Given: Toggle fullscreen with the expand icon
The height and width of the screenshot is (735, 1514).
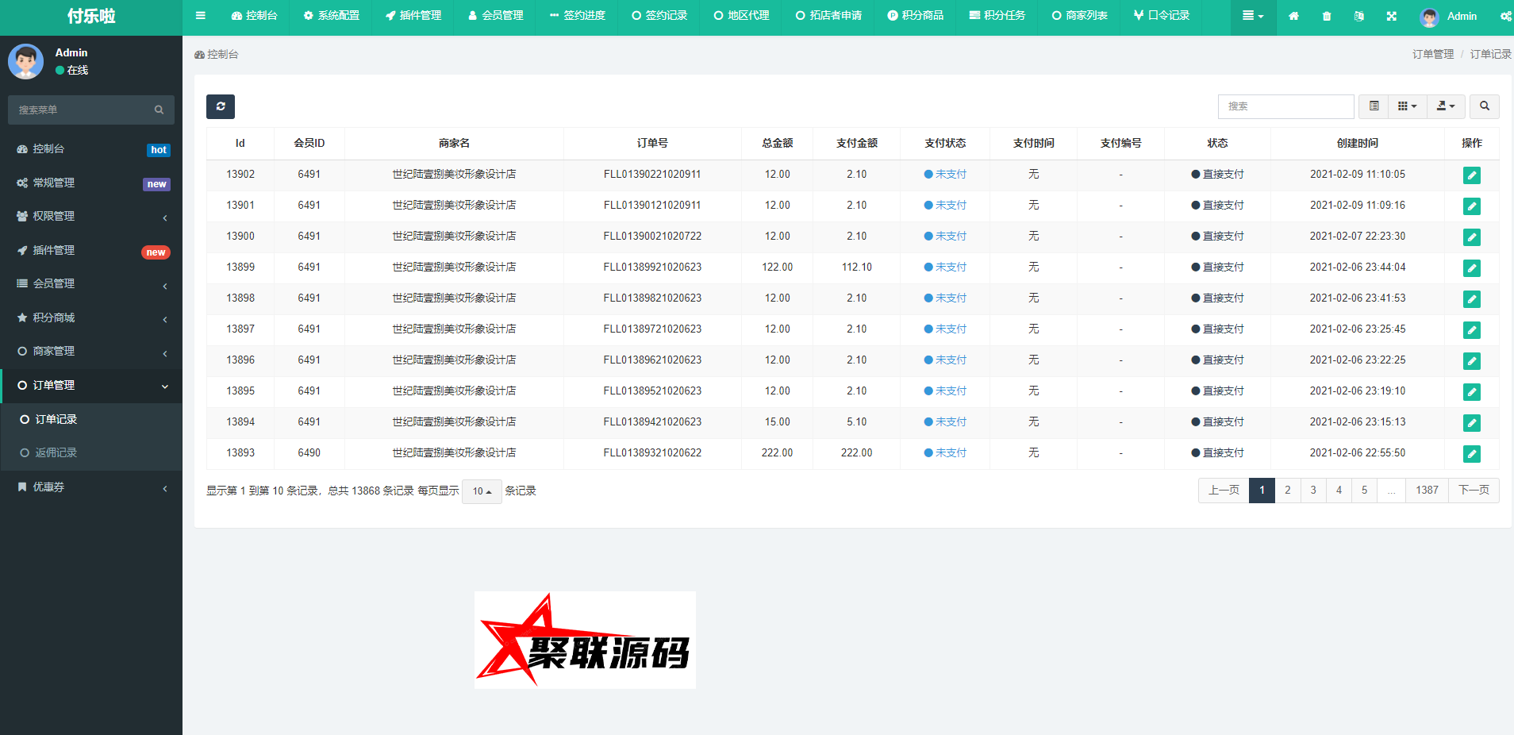Looking at the screenshot, I should (1392, 16).
